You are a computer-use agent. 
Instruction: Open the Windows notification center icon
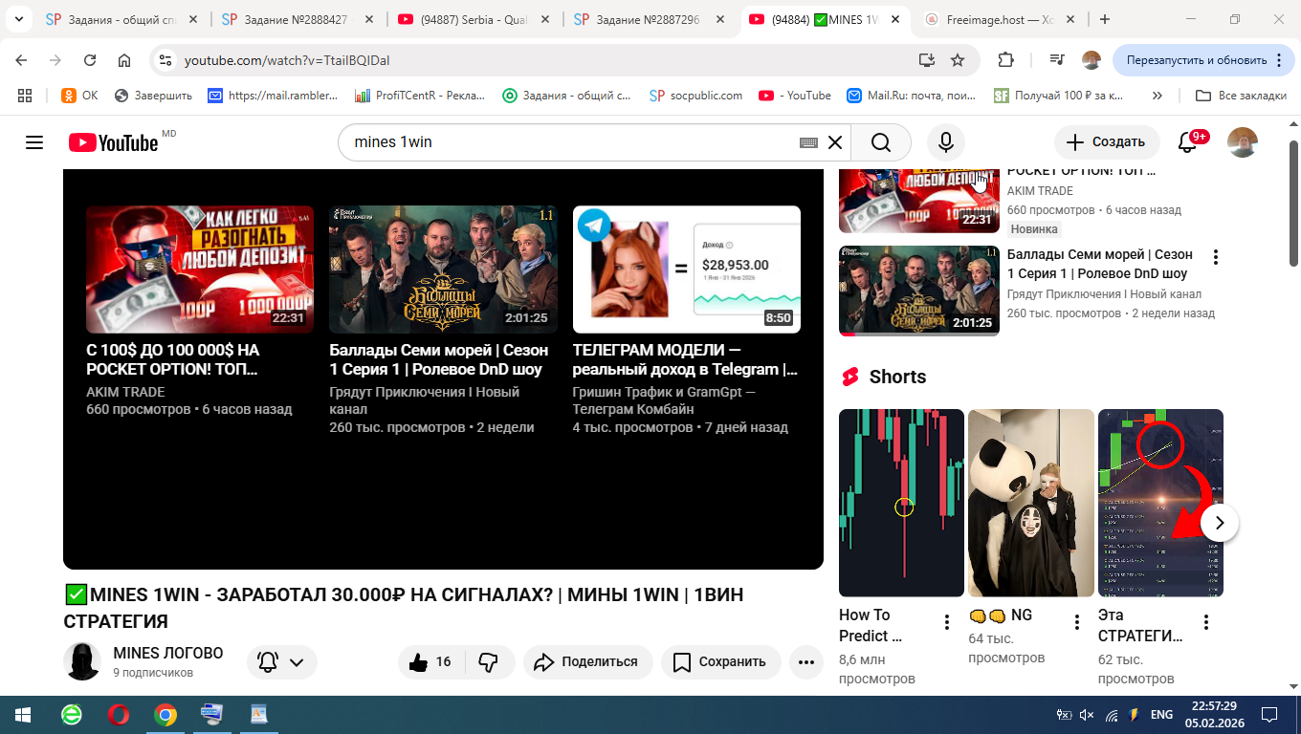click(1269, 715)
